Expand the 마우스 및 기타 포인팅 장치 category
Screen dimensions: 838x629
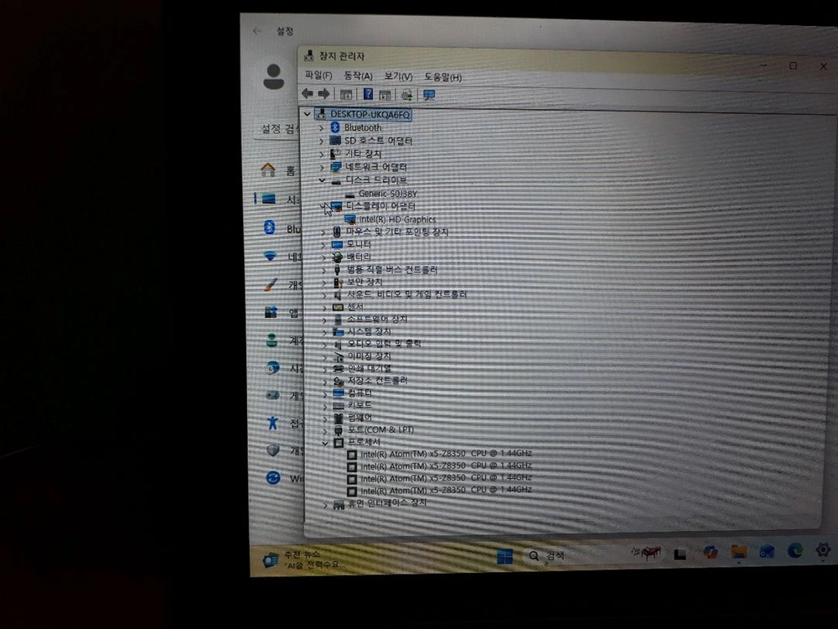pos(323,232)
